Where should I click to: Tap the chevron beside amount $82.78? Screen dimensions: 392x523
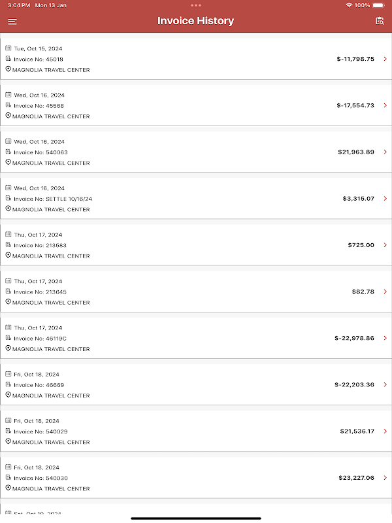click(x=385, y=292)
